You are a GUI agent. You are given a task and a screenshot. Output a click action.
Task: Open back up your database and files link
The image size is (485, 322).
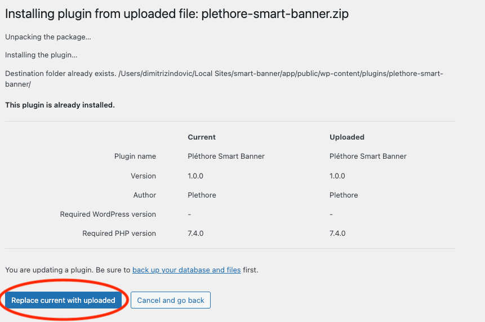[x=186, y=270]
